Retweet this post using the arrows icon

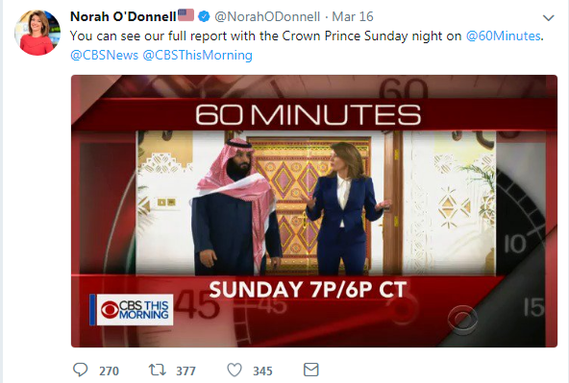click(x=157, y=370)
